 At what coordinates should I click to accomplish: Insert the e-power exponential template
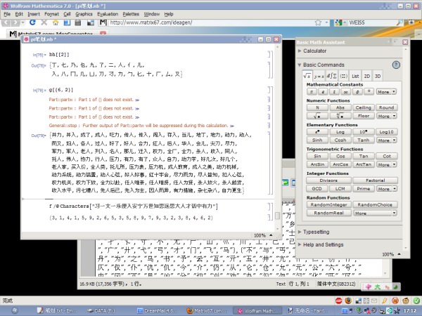(x=317, y=132)
